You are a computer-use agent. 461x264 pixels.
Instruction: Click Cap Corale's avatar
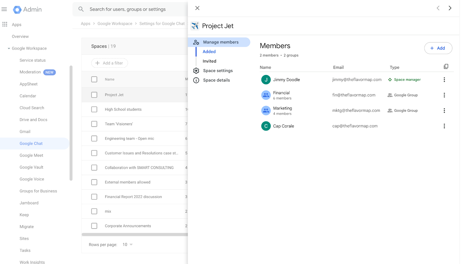(266, 126)
